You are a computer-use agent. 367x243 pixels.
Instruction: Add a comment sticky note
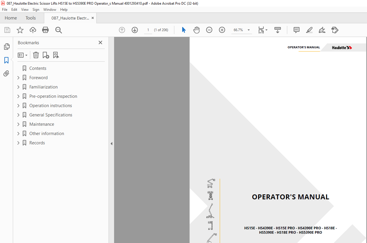(x=297, y=30)
